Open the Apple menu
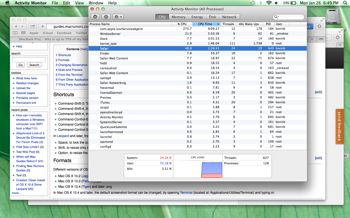350x218 pixels. coord(7,3)
